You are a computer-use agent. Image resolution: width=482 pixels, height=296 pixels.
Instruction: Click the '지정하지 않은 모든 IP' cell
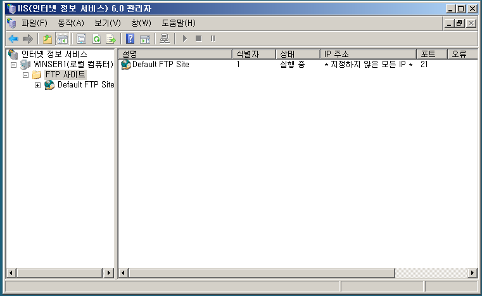point(368,64)
